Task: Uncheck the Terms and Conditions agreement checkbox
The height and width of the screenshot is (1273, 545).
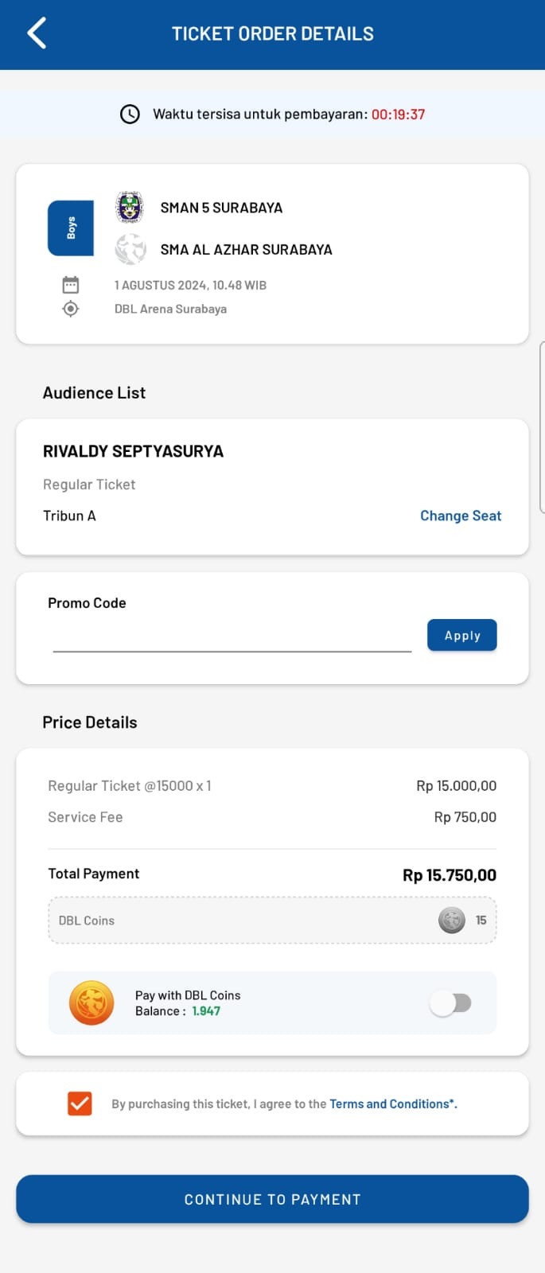Action: (80, 1104)
